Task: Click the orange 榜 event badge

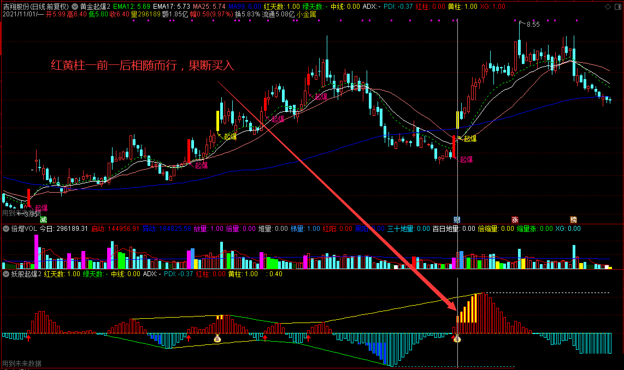Action: [574, 220]
